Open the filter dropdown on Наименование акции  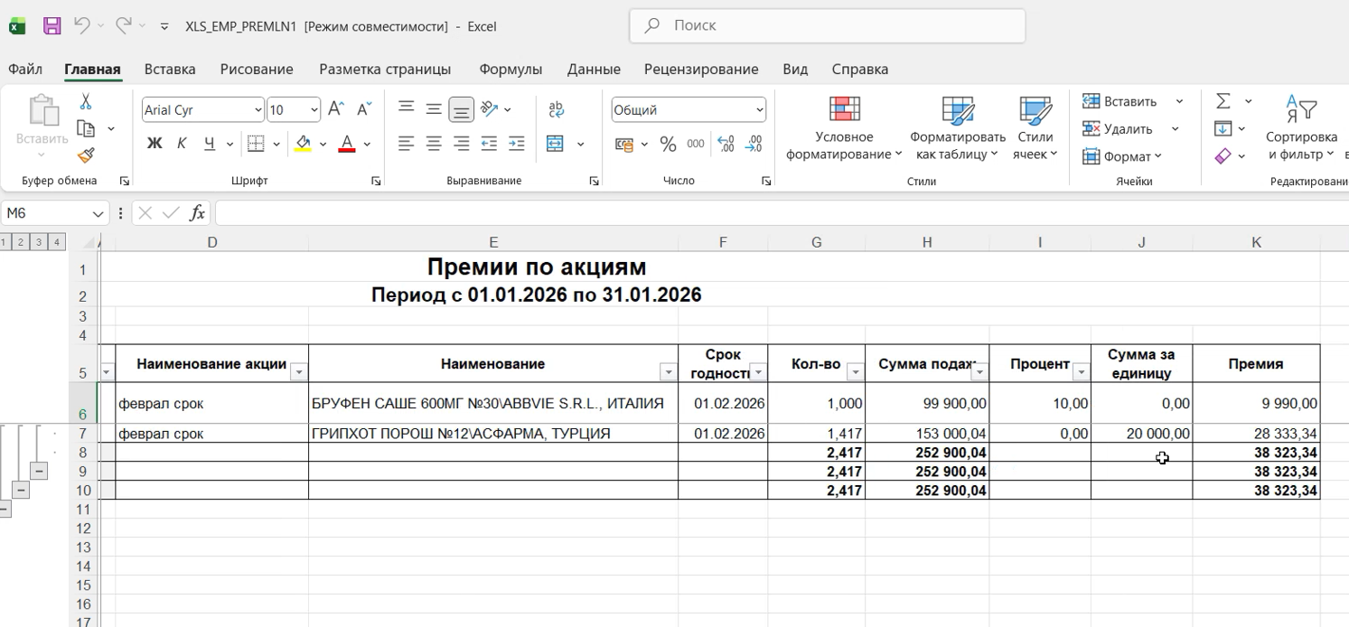300,370
